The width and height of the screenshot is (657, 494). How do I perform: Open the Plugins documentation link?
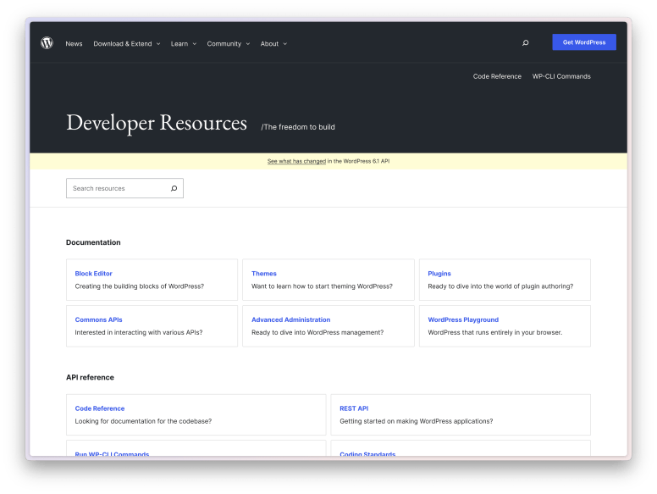pos(439,274)
